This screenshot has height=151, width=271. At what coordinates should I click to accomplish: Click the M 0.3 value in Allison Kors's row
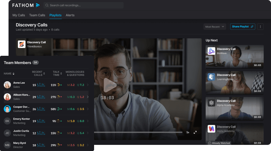click(x=71, y=97)
